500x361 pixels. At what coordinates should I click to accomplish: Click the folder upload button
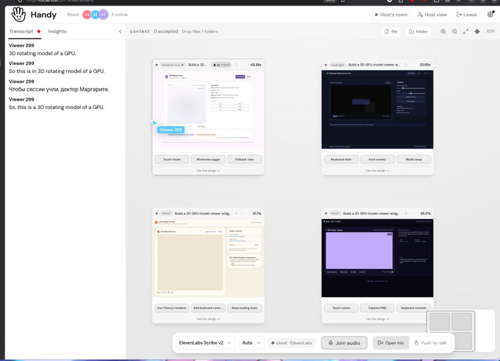(419, 32)
